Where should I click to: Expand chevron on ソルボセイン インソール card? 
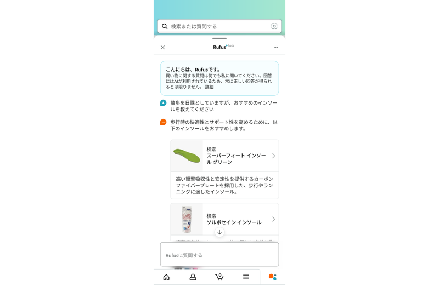pos(273,219)
